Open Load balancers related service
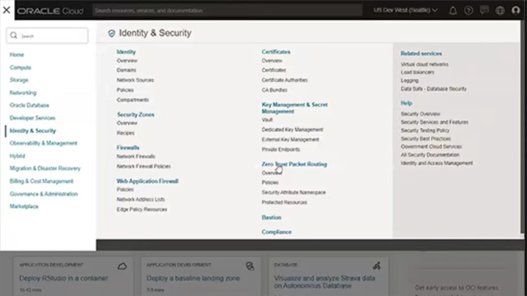 [417, 72]
